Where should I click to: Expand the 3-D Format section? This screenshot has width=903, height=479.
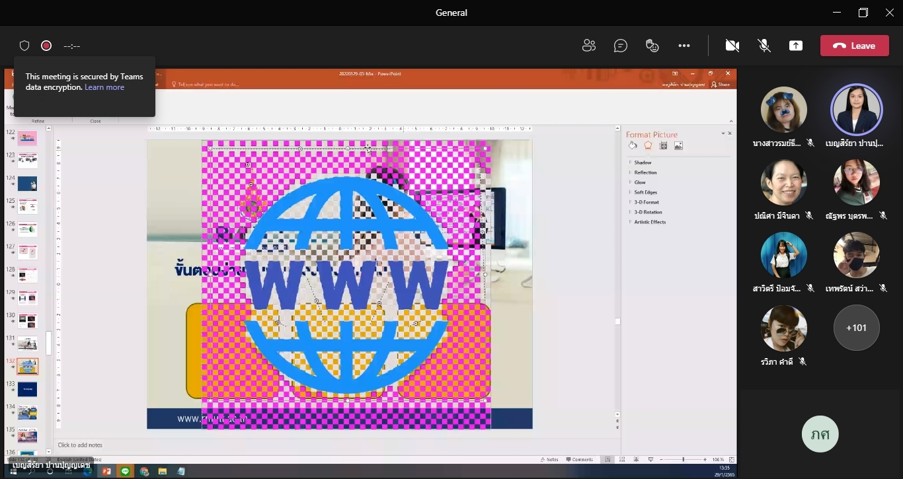click(x=643, y=202)
